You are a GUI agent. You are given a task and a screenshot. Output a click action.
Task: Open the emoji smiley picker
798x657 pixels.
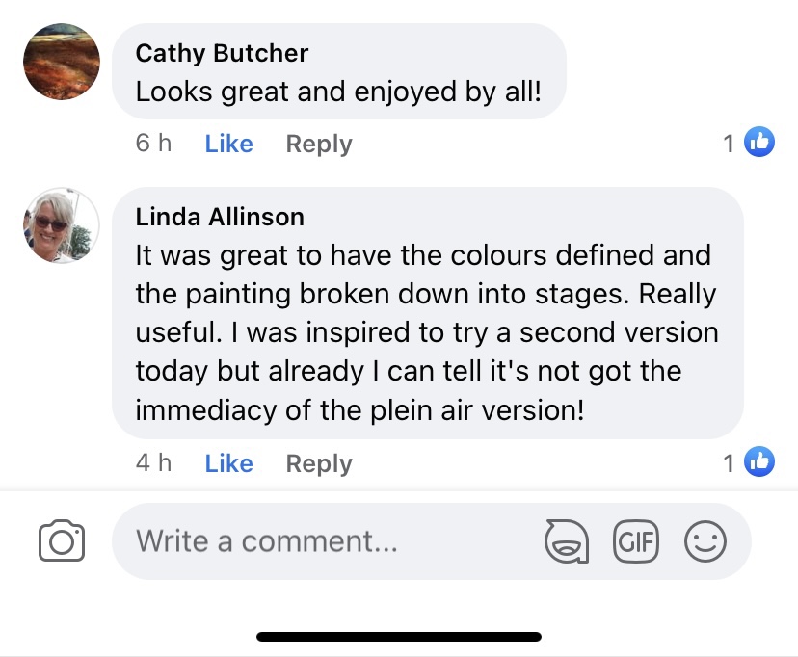tap(705, 541)
